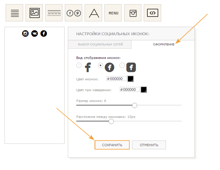Click the rounded-square Facebook style preview

tap(131, 67)
